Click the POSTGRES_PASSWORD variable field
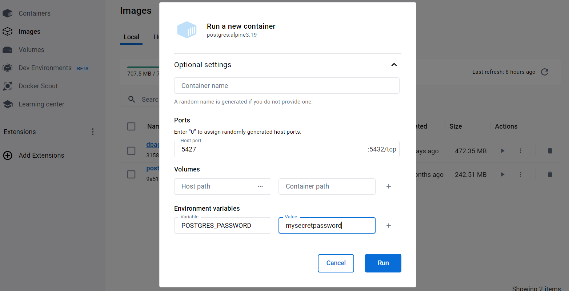 coord(223,226)
